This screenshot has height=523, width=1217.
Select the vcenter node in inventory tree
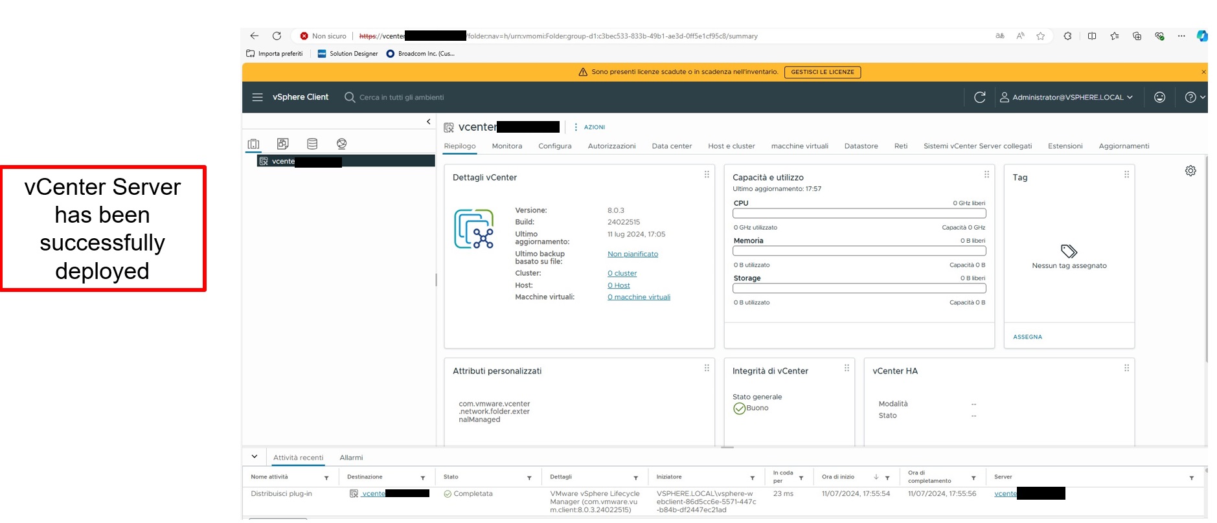(347, 161)
